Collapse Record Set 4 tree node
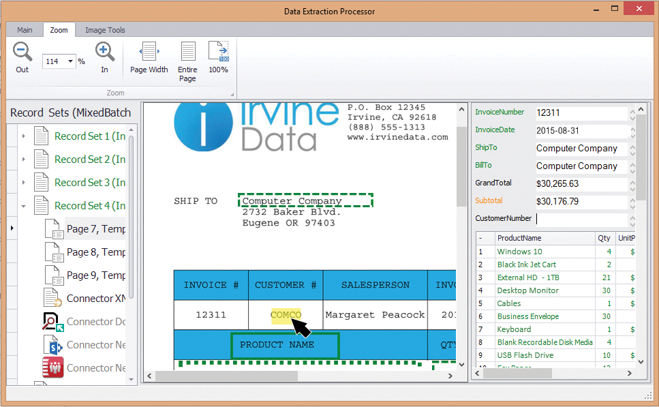659x407 pixels. click(24, 206)
